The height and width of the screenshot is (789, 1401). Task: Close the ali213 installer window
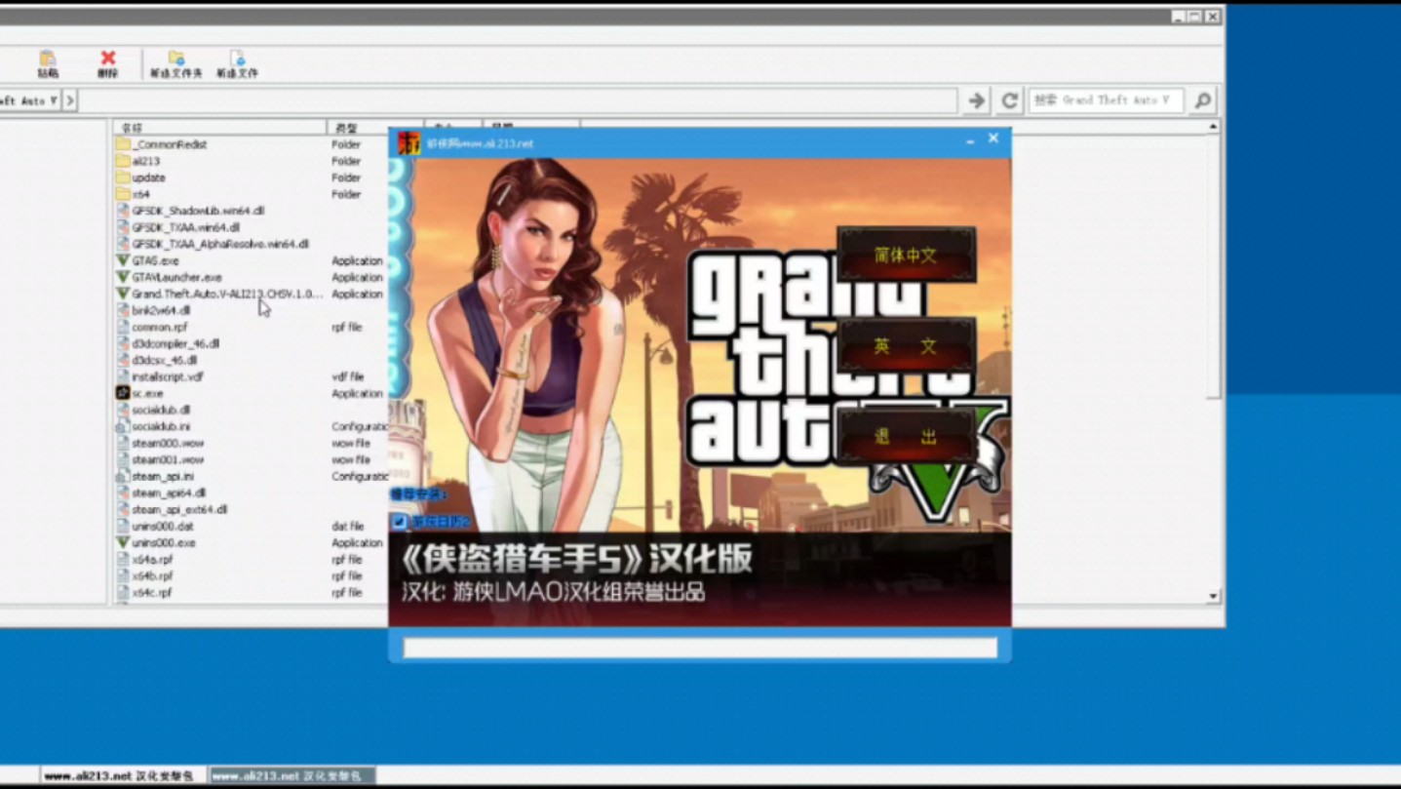tap(993, 138)
